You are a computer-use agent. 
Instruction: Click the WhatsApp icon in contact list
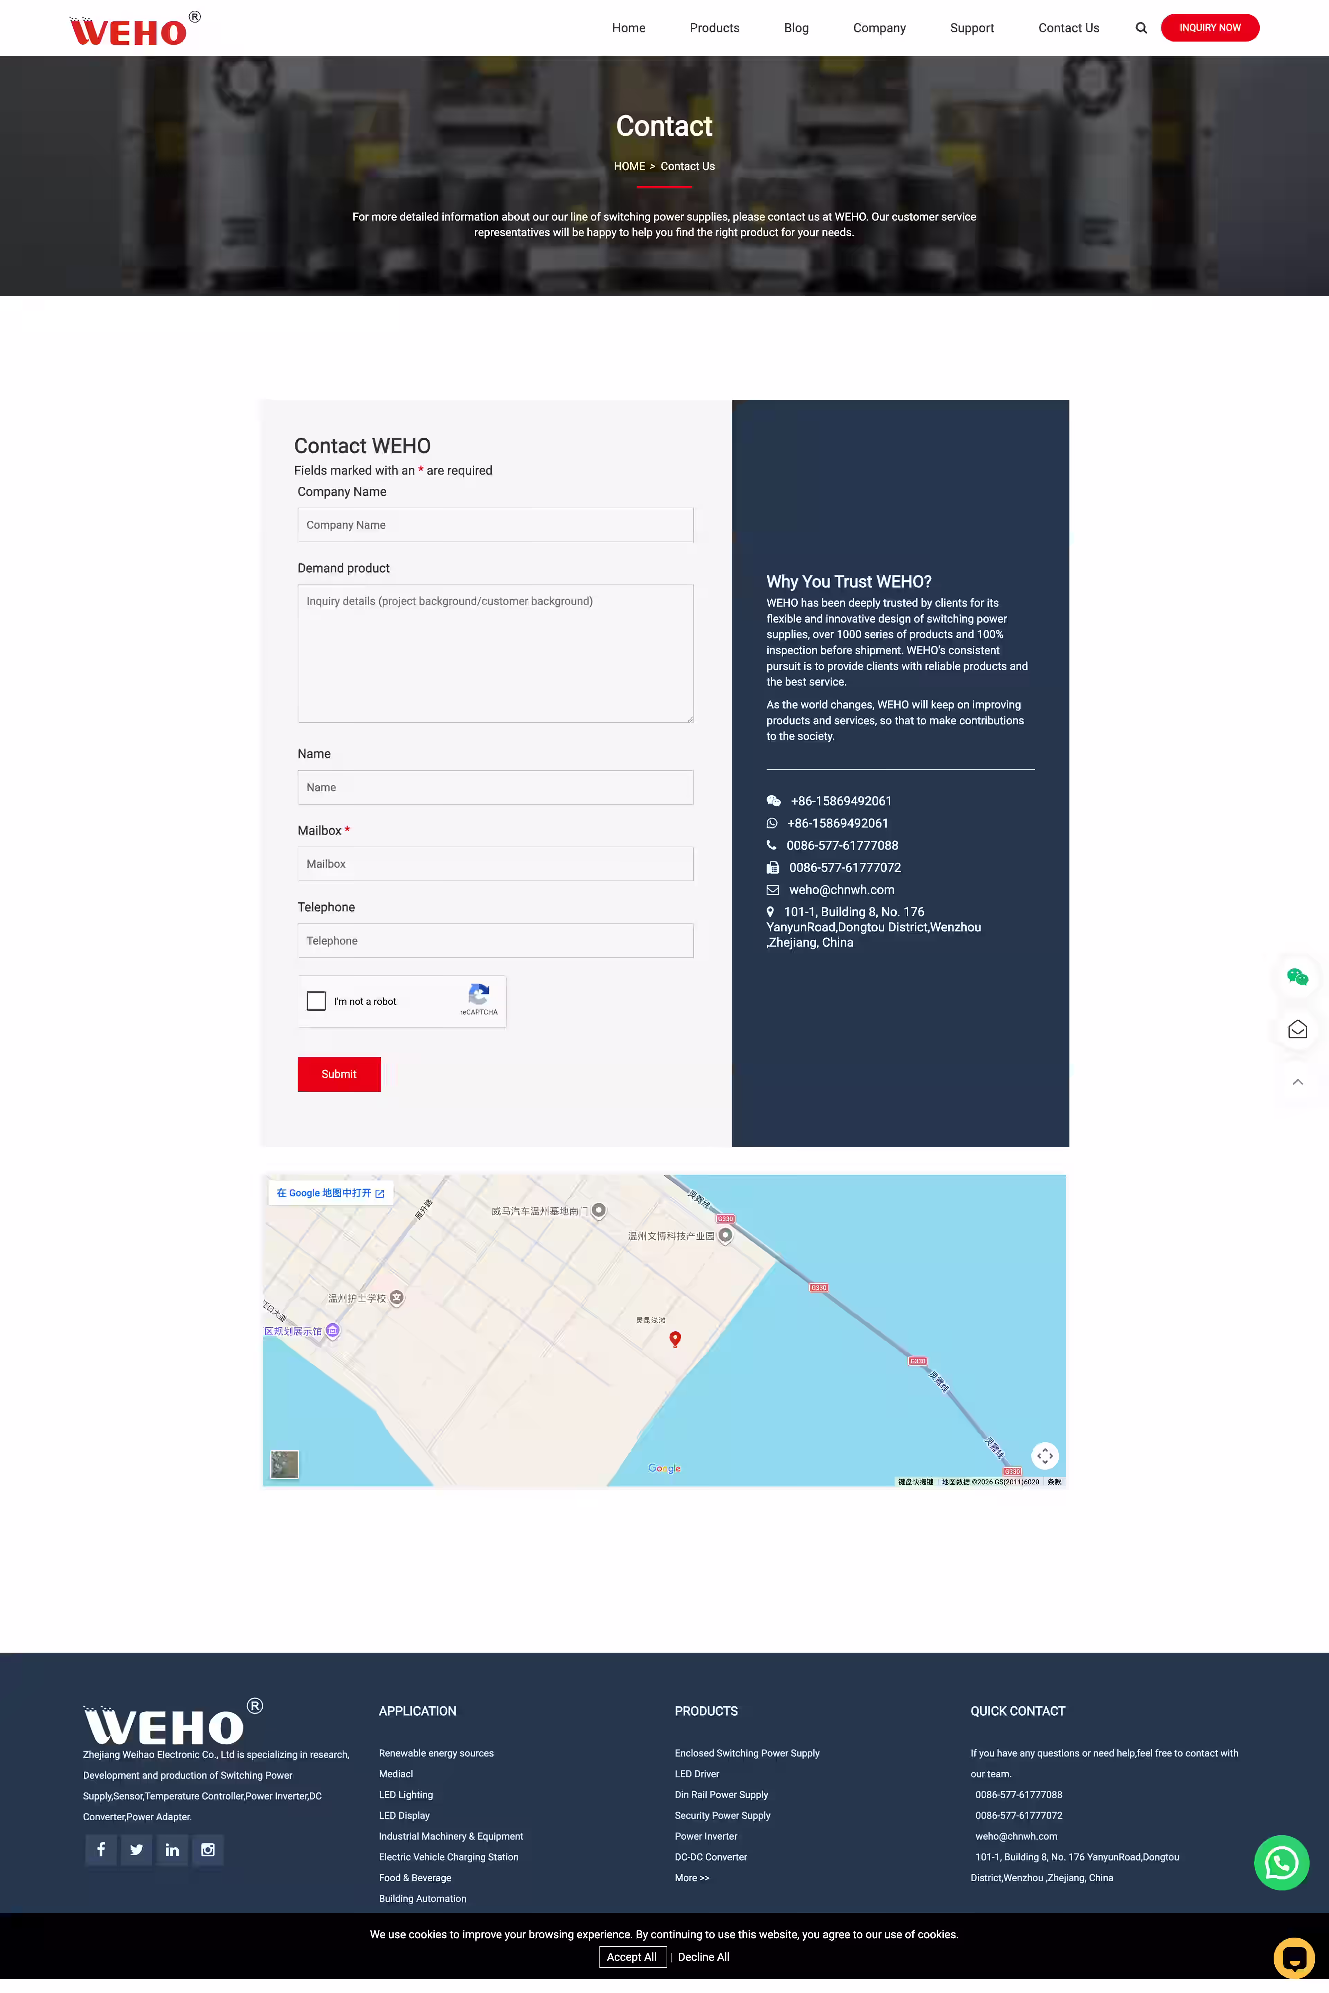[x=771, y=823]
